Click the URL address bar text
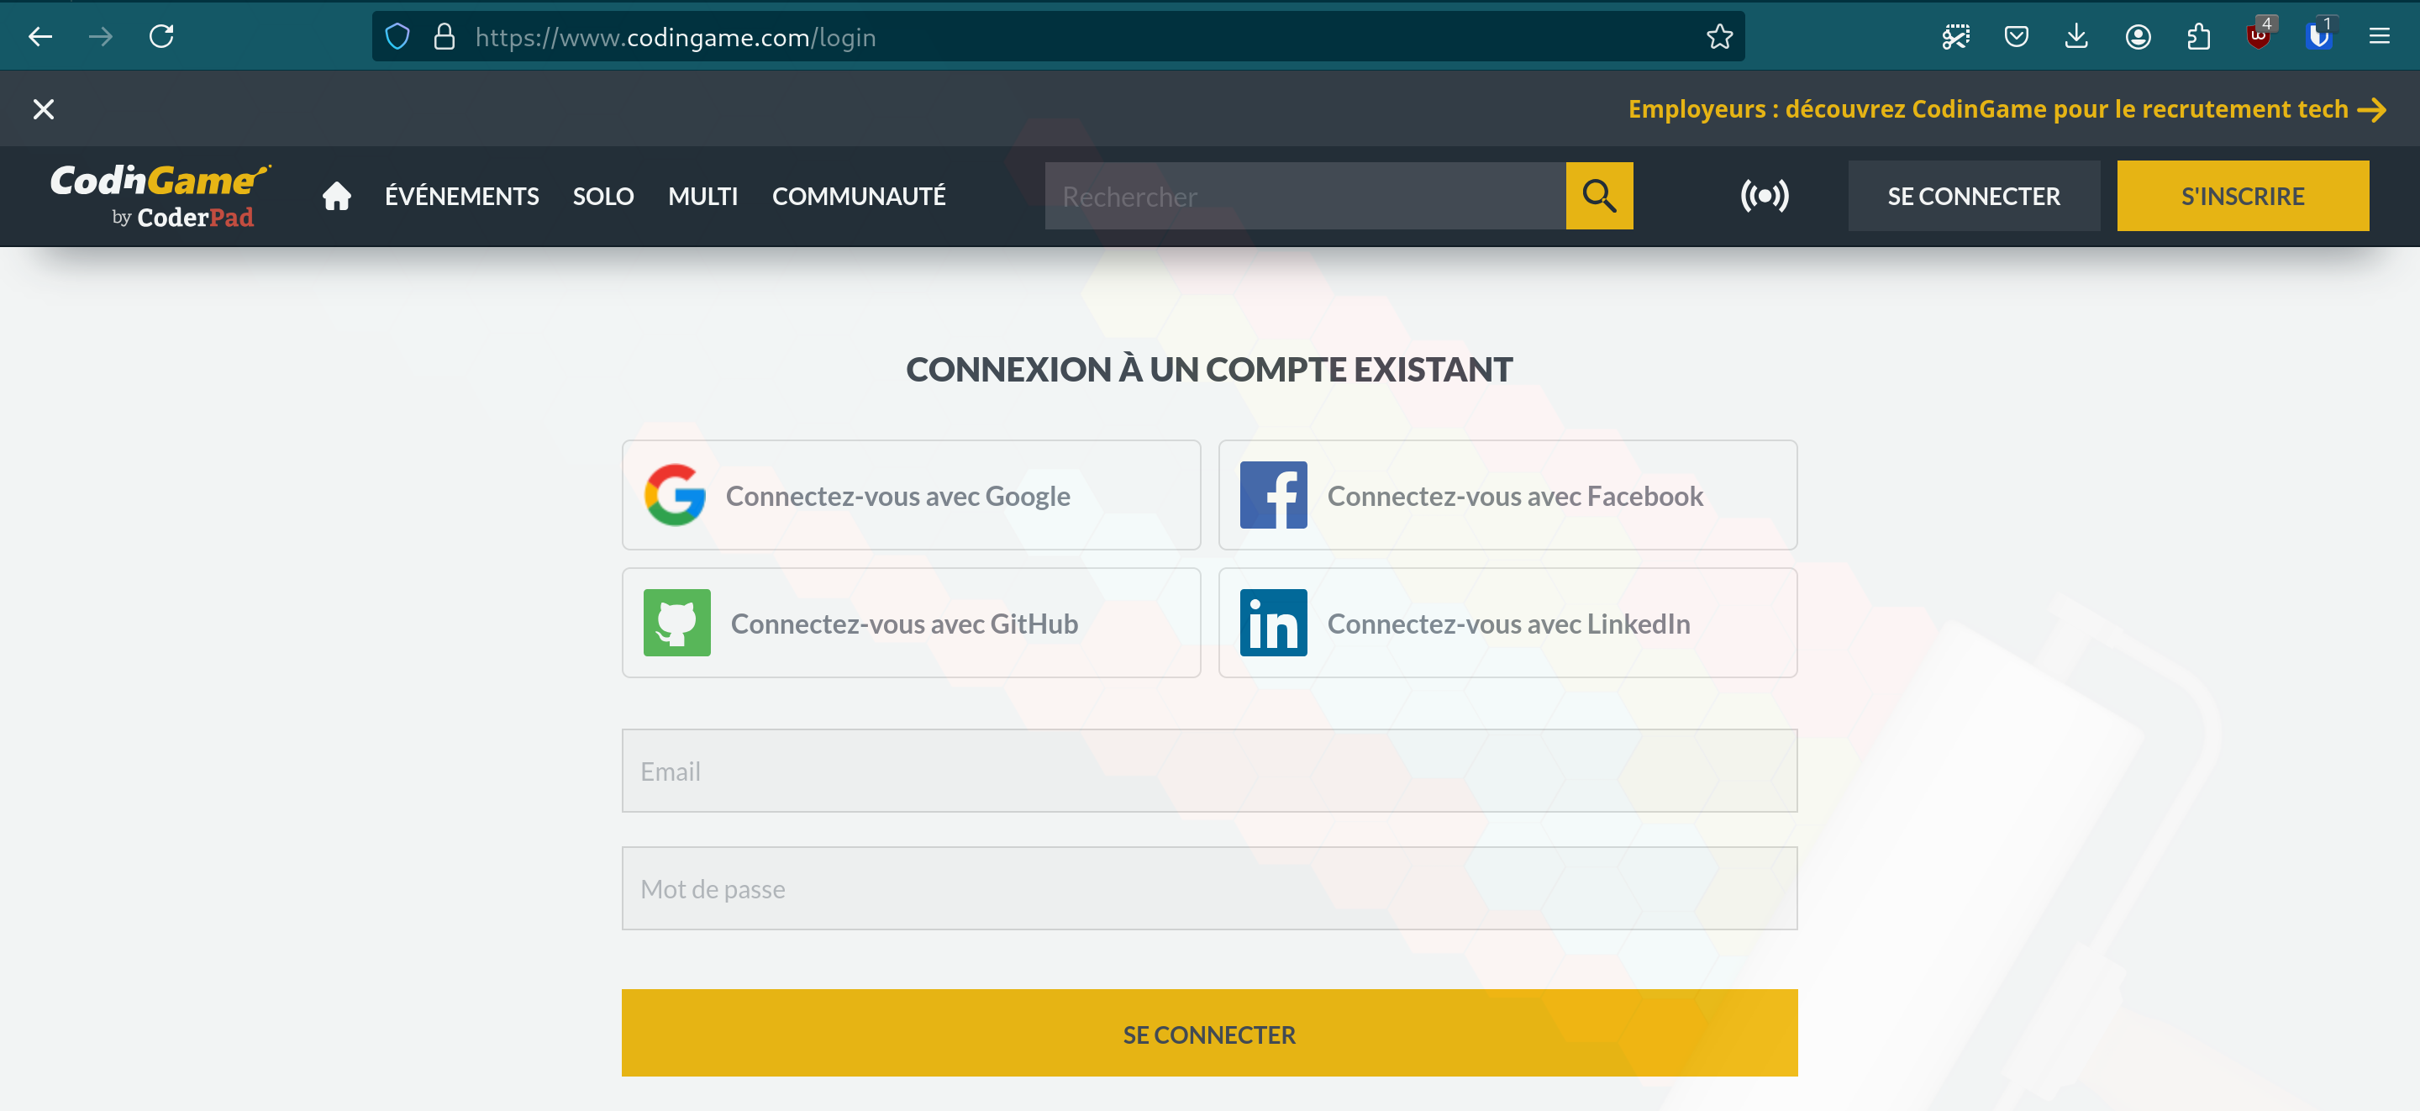This screenshot has height=1111, width=2420. (x=675, y=37)
